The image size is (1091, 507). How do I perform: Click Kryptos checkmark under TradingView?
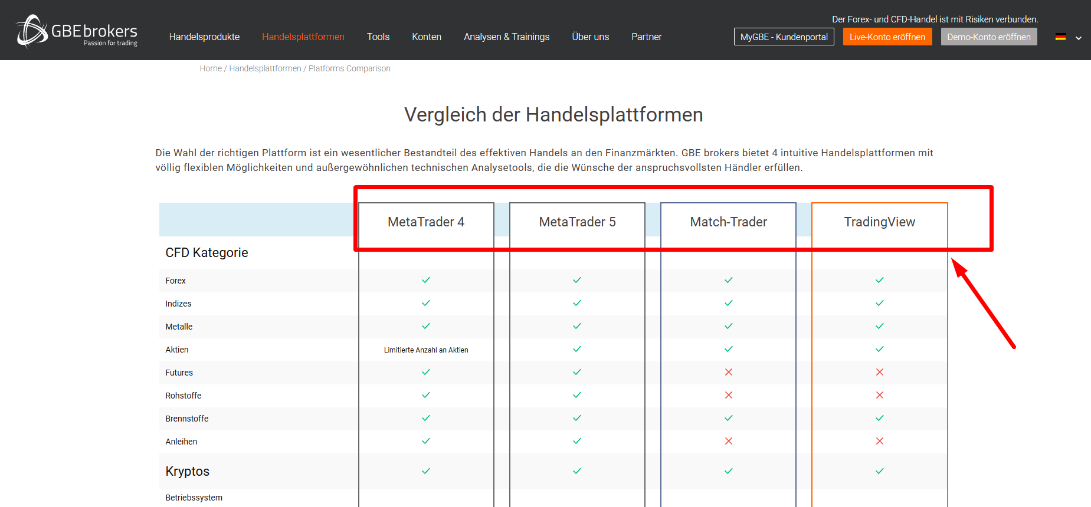tap(880, 471)
